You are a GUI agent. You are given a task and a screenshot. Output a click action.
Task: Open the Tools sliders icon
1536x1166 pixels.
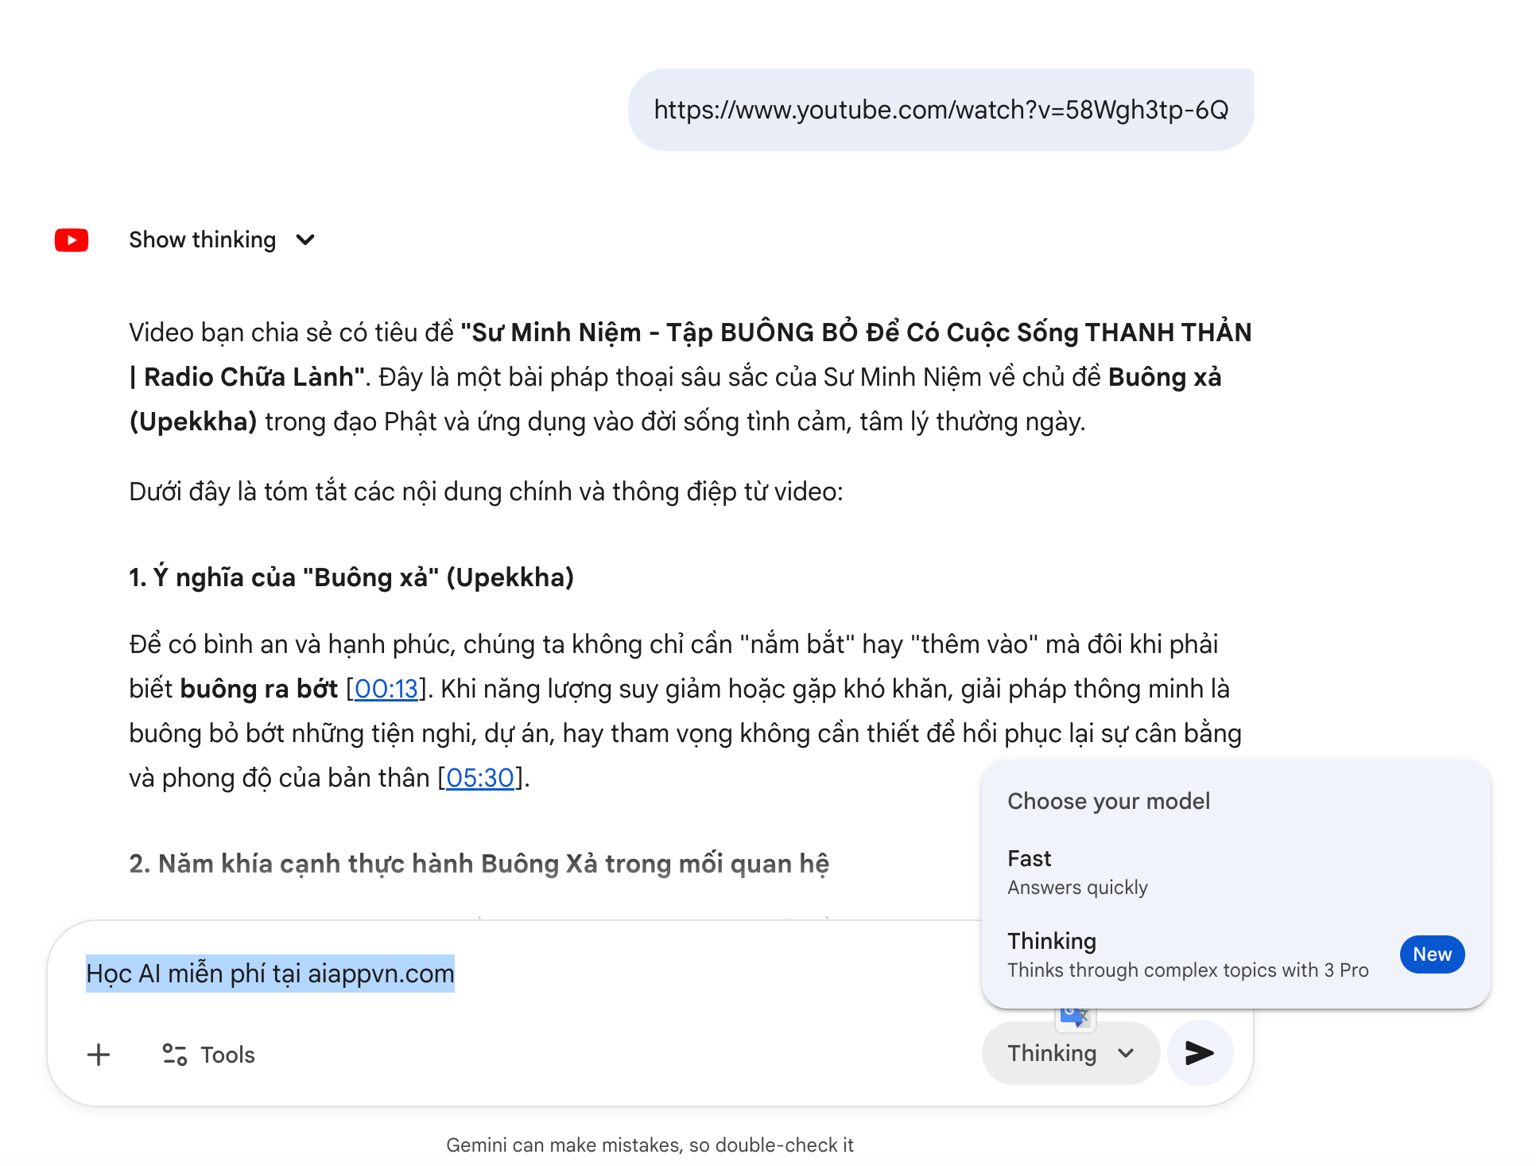coord(174,1055)
